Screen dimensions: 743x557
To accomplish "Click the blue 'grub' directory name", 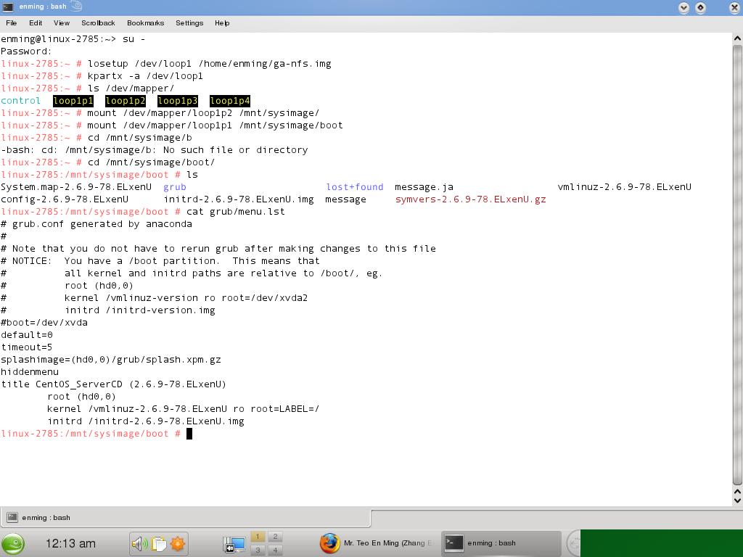I will pos(175,187).
